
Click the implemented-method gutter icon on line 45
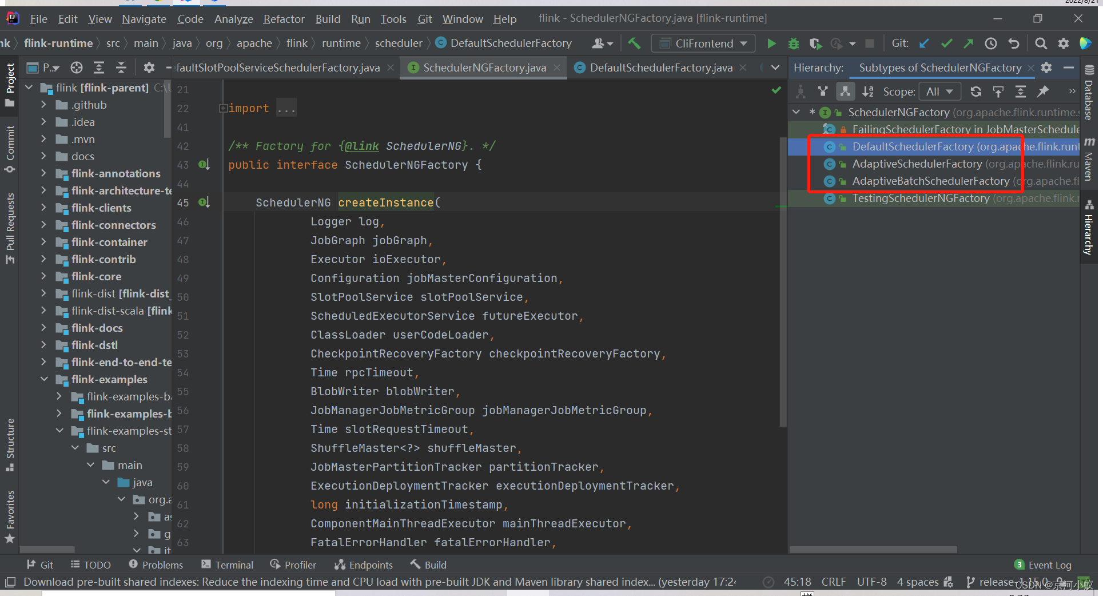(204, 202)
